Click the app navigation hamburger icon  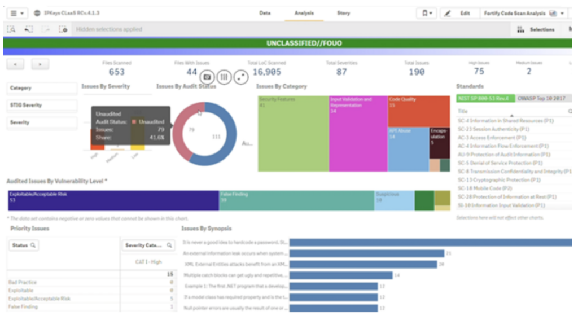pos(14,13)
